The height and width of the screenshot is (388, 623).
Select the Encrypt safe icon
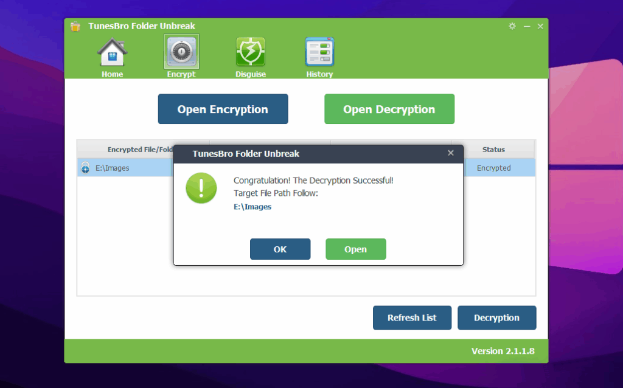coord(181,53)
